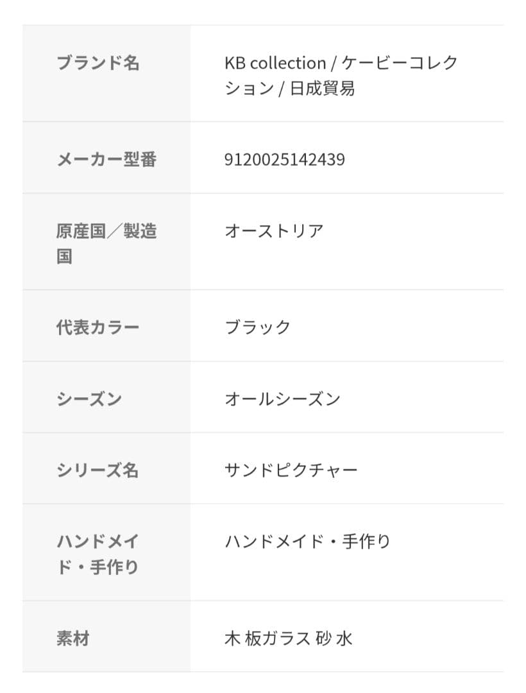Click the 原産国／製造国 label cell
This screenshot has width=526, height=693.
(106, 243)
